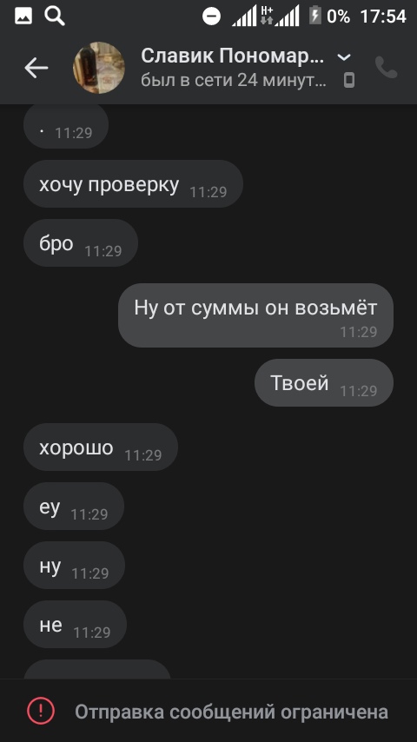
Task: Tap the battery charging indicator
Action: pos(314,17)
